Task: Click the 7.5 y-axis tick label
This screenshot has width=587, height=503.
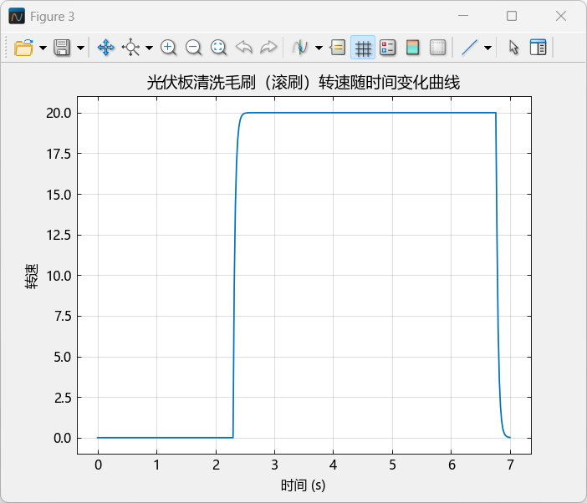Action: point(63,317)
